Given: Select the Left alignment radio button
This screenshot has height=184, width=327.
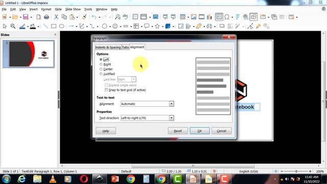Looking at the screenshot, I should (101, 59).
